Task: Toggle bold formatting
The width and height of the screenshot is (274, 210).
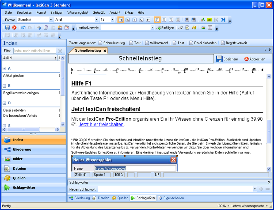Action: point(128,20)
